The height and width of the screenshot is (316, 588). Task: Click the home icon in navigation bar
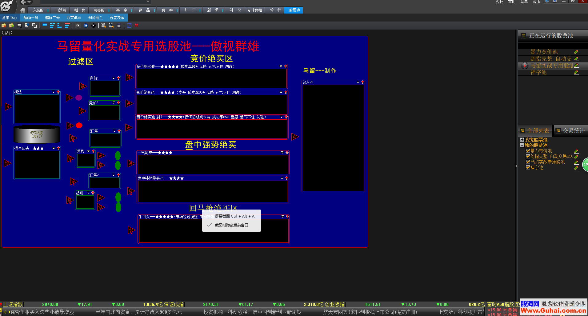pos(23,10)
